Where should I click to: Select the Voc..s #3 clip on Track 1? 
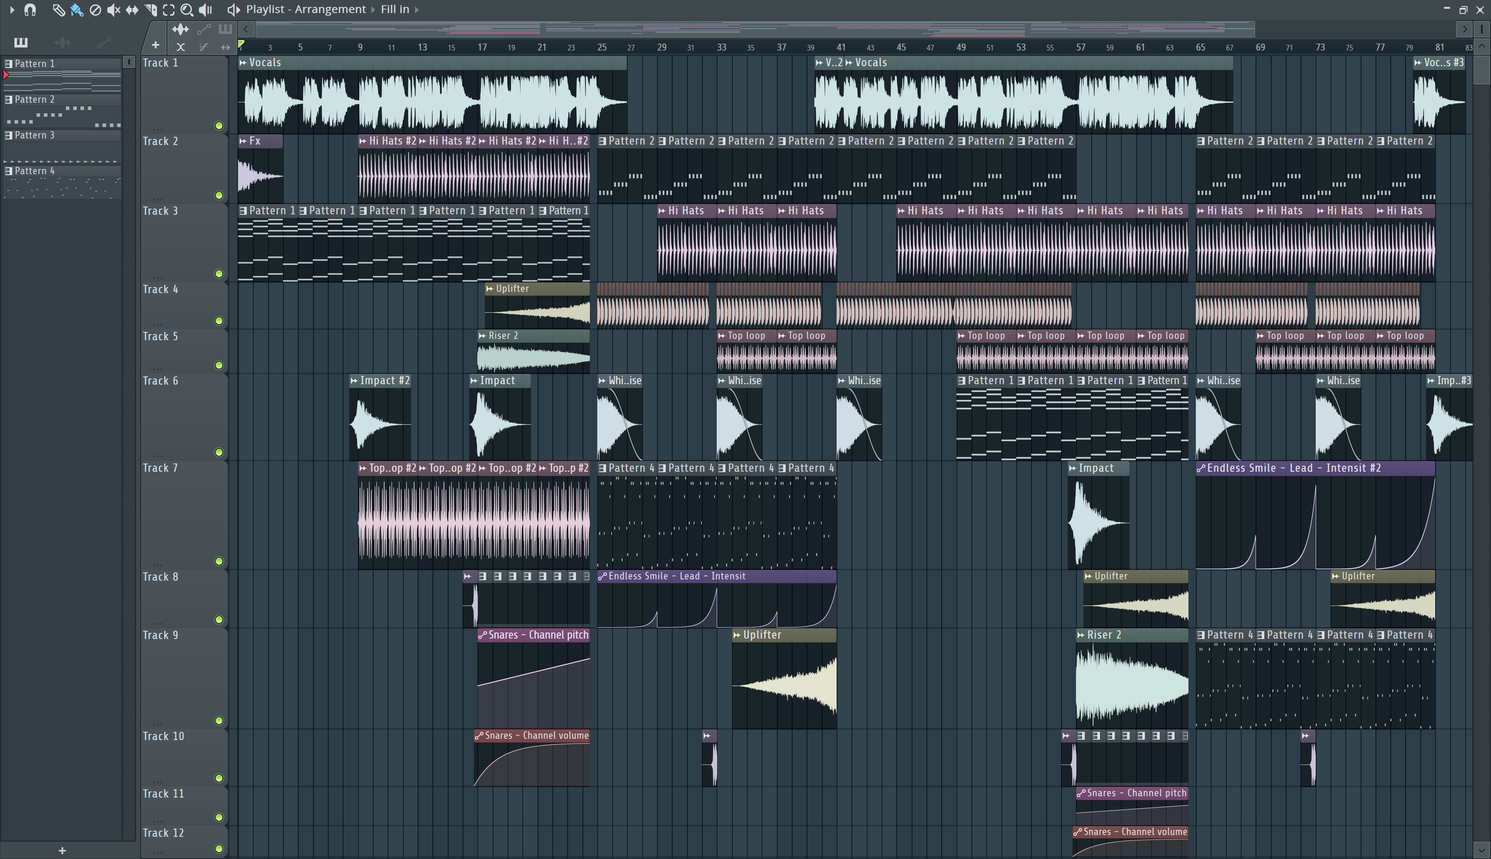(x=1440, y=95)
